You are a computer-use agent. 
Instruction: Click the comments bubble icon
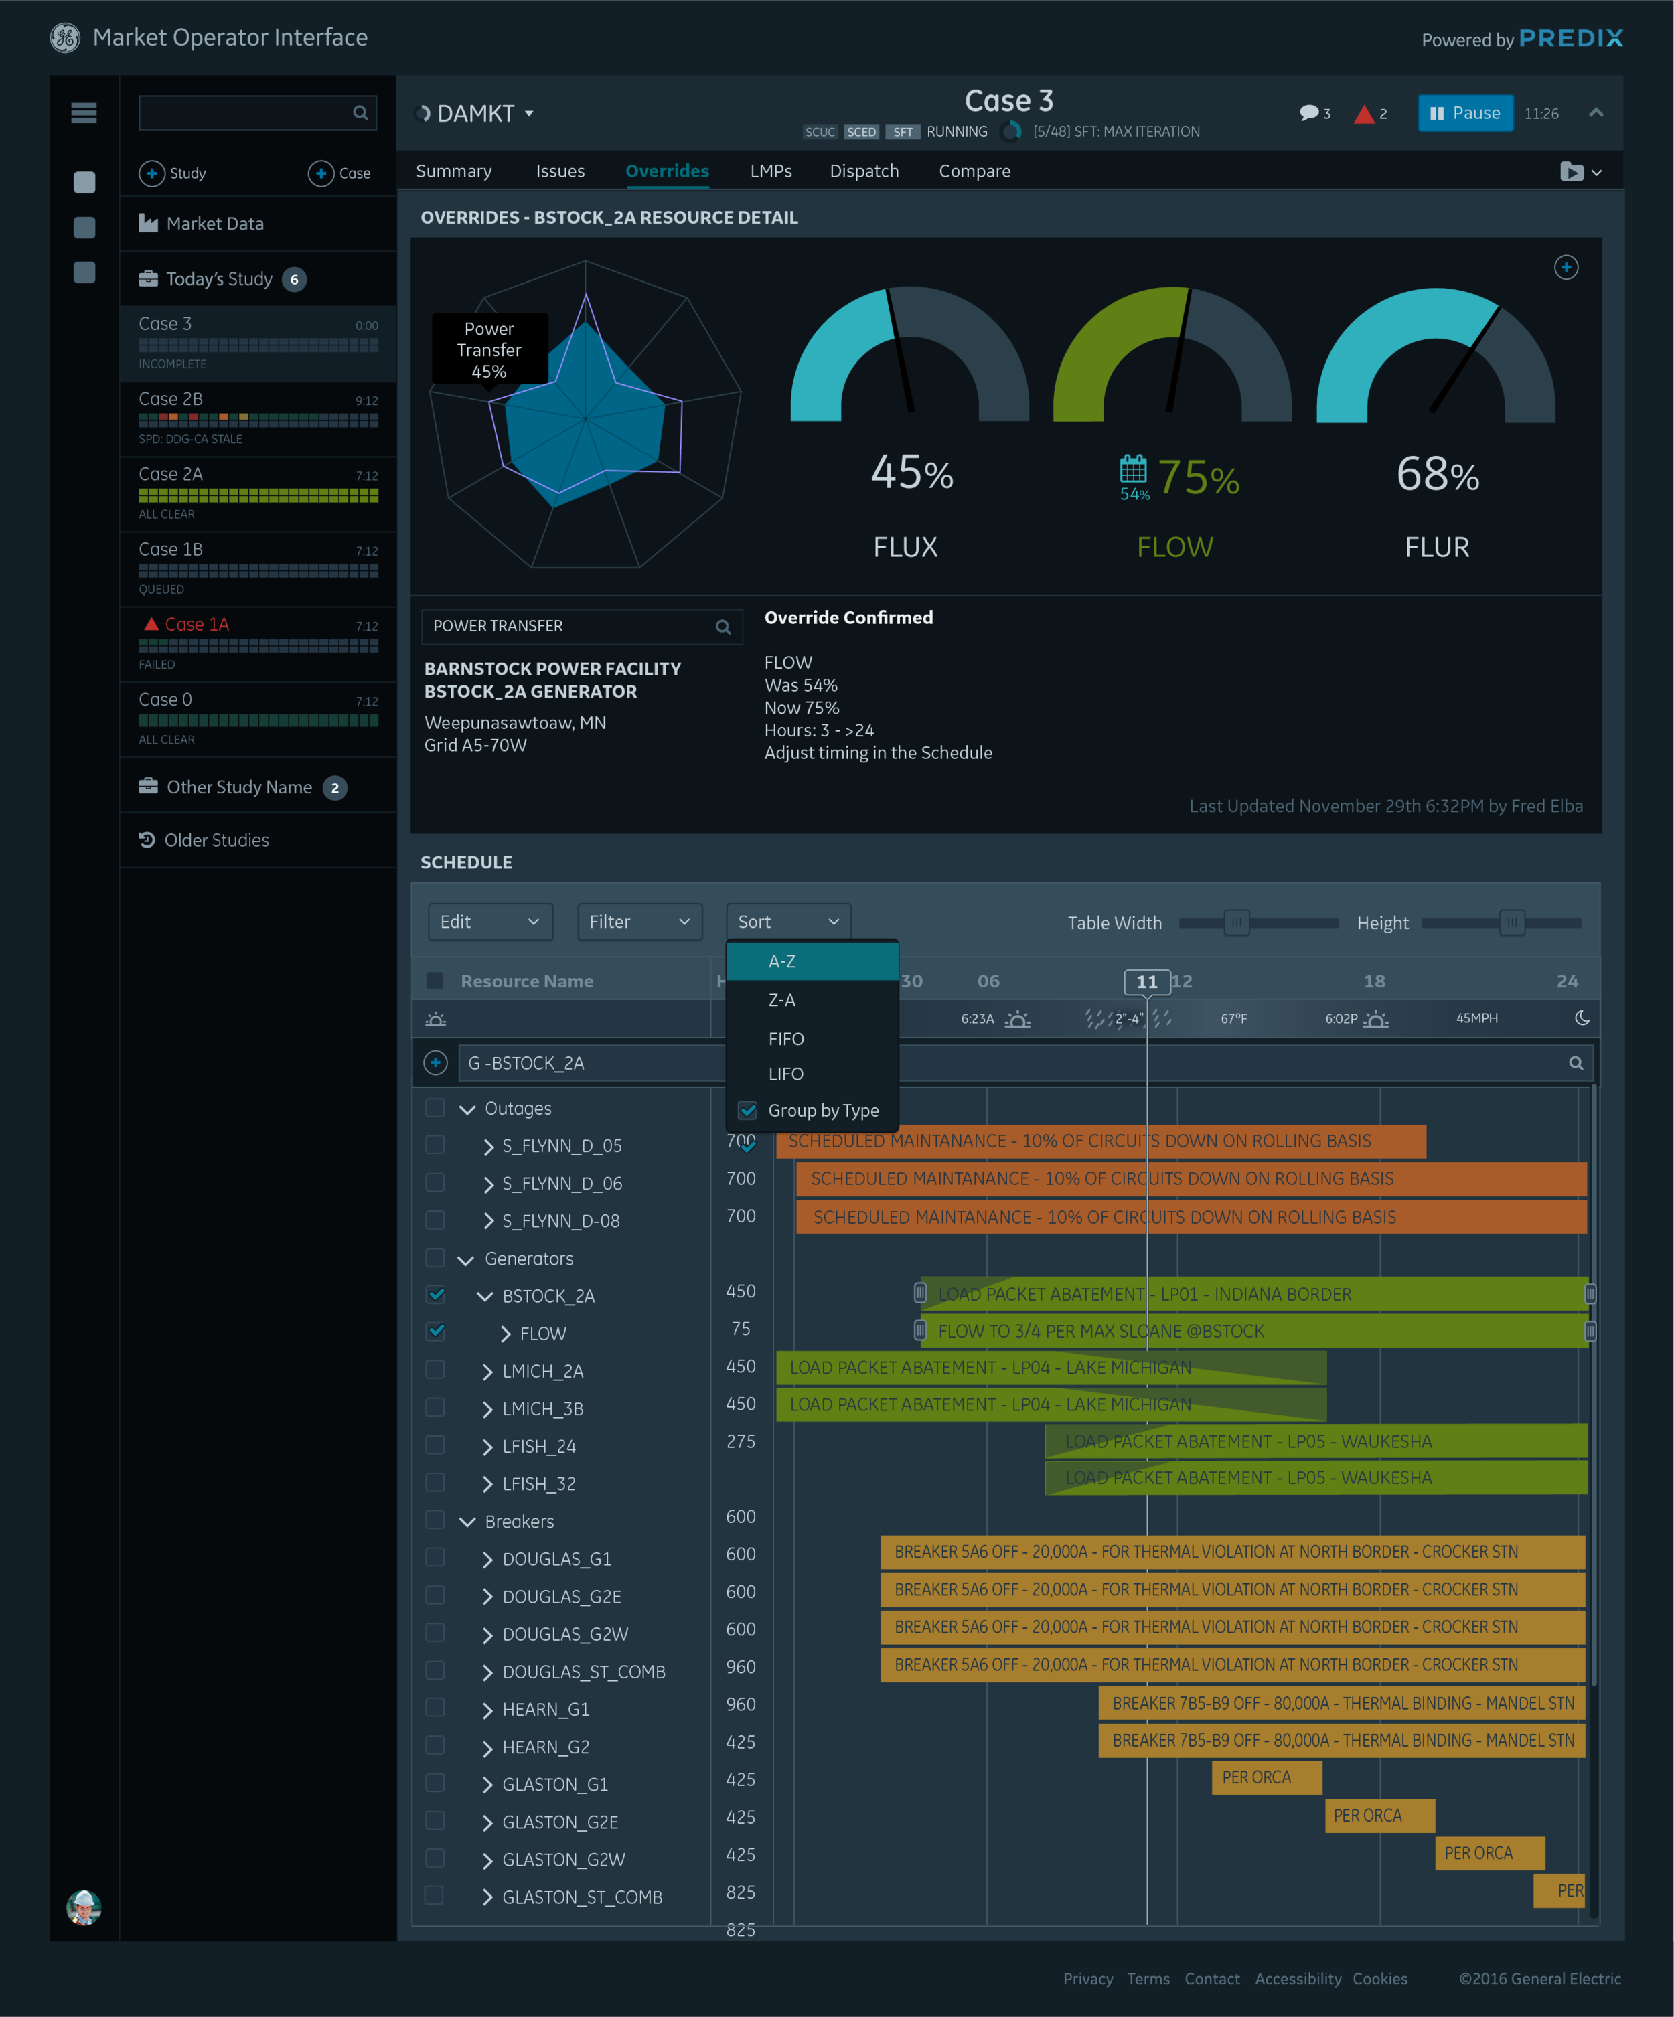1309,113
